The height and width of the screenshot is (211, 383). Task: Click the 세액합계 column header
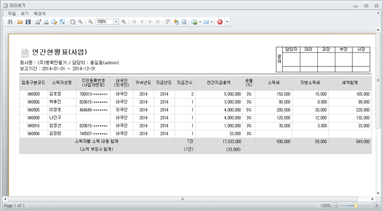(350, 83)
